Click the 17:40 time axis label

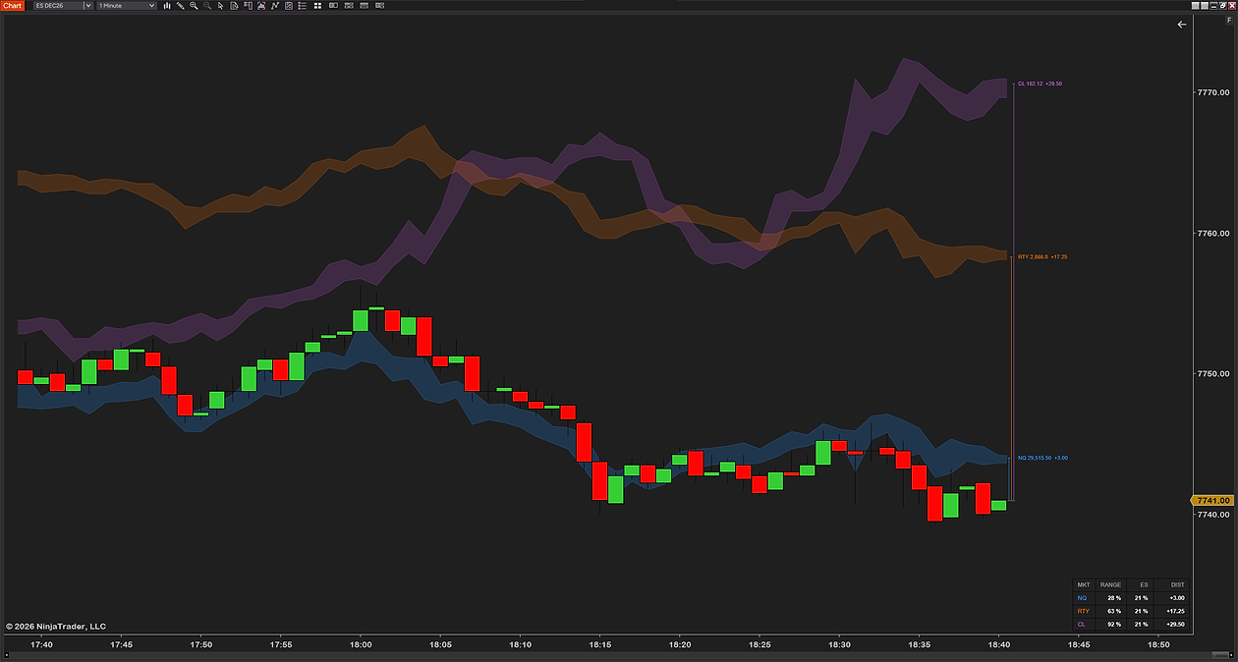[41, 644]
